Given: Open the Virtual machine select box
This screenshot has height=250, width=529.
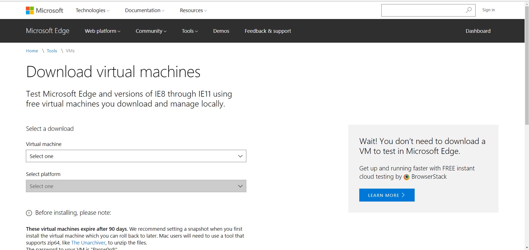Looking at the screenshot, I should (136, 156).
